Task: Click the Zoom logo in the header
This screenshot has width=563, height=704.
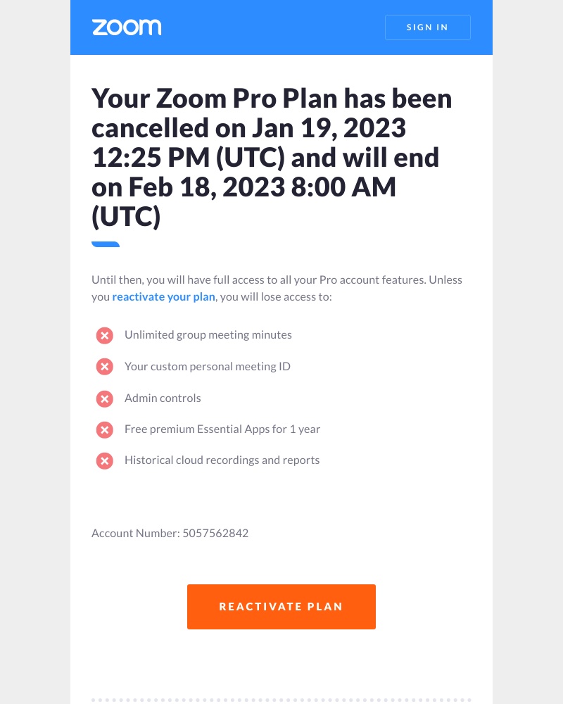Action: (x=127, y=27)
